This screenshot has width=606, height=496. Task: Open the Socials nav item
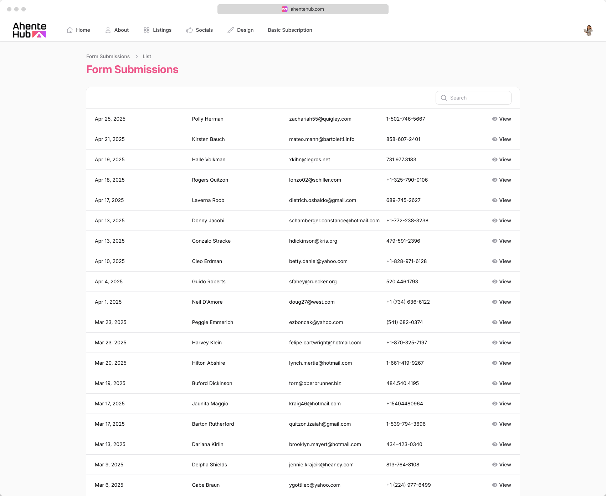(204, 30)
